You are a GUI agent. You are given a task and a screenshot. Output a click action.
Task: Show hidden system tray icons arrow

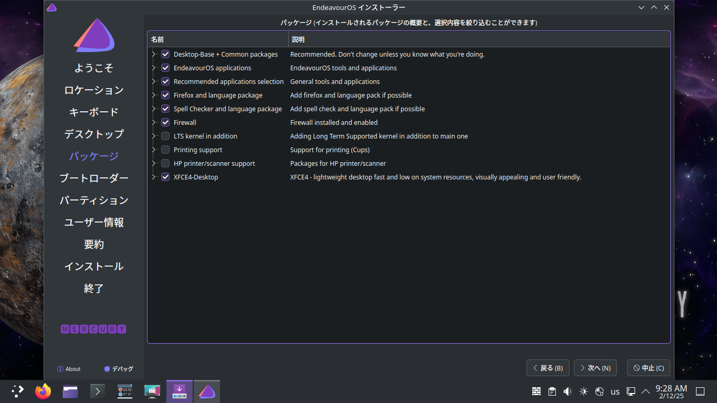click(x=646, y=391)
